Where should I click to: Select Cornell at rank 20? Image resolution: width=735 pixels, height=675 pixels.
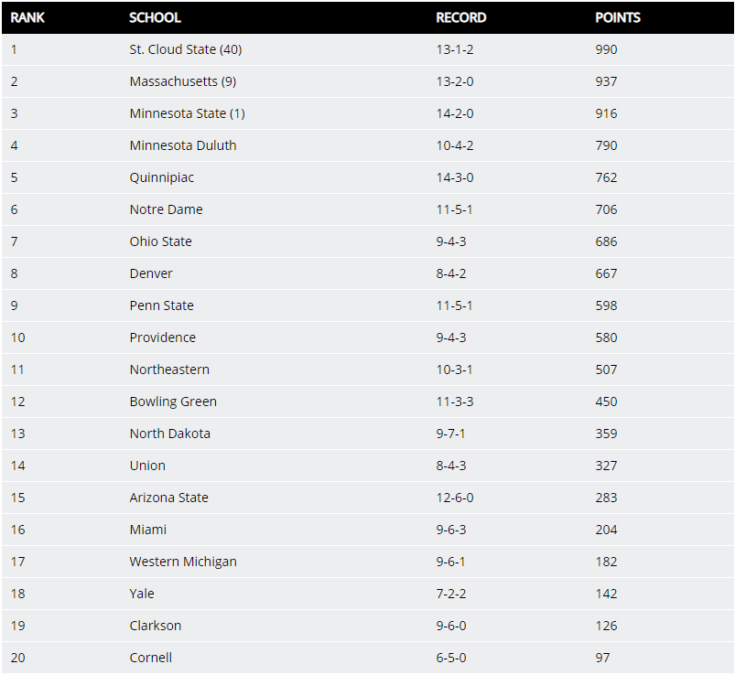tap(150, 658)
